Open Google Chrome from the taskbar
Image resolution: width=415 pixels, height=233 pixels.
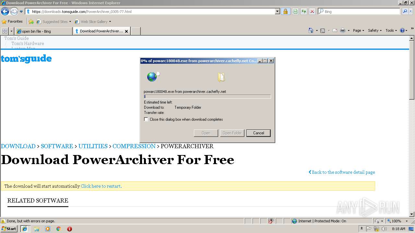pos(59,229)
